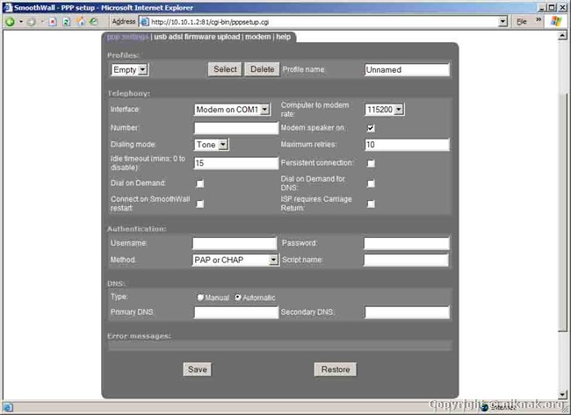Check ISP requires Carriage Return

371,204
